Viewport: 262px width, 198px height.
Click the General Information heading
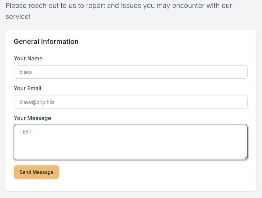46,42
